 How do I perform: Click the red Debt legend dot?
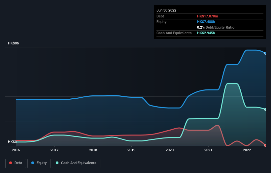pos(11,163)
